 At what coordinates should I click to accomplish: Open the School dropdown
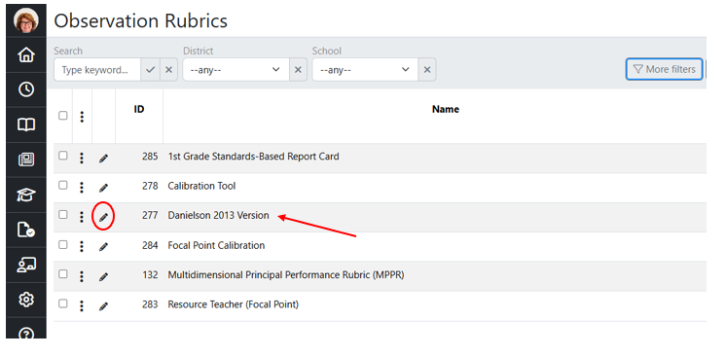(x=365, y=70)
